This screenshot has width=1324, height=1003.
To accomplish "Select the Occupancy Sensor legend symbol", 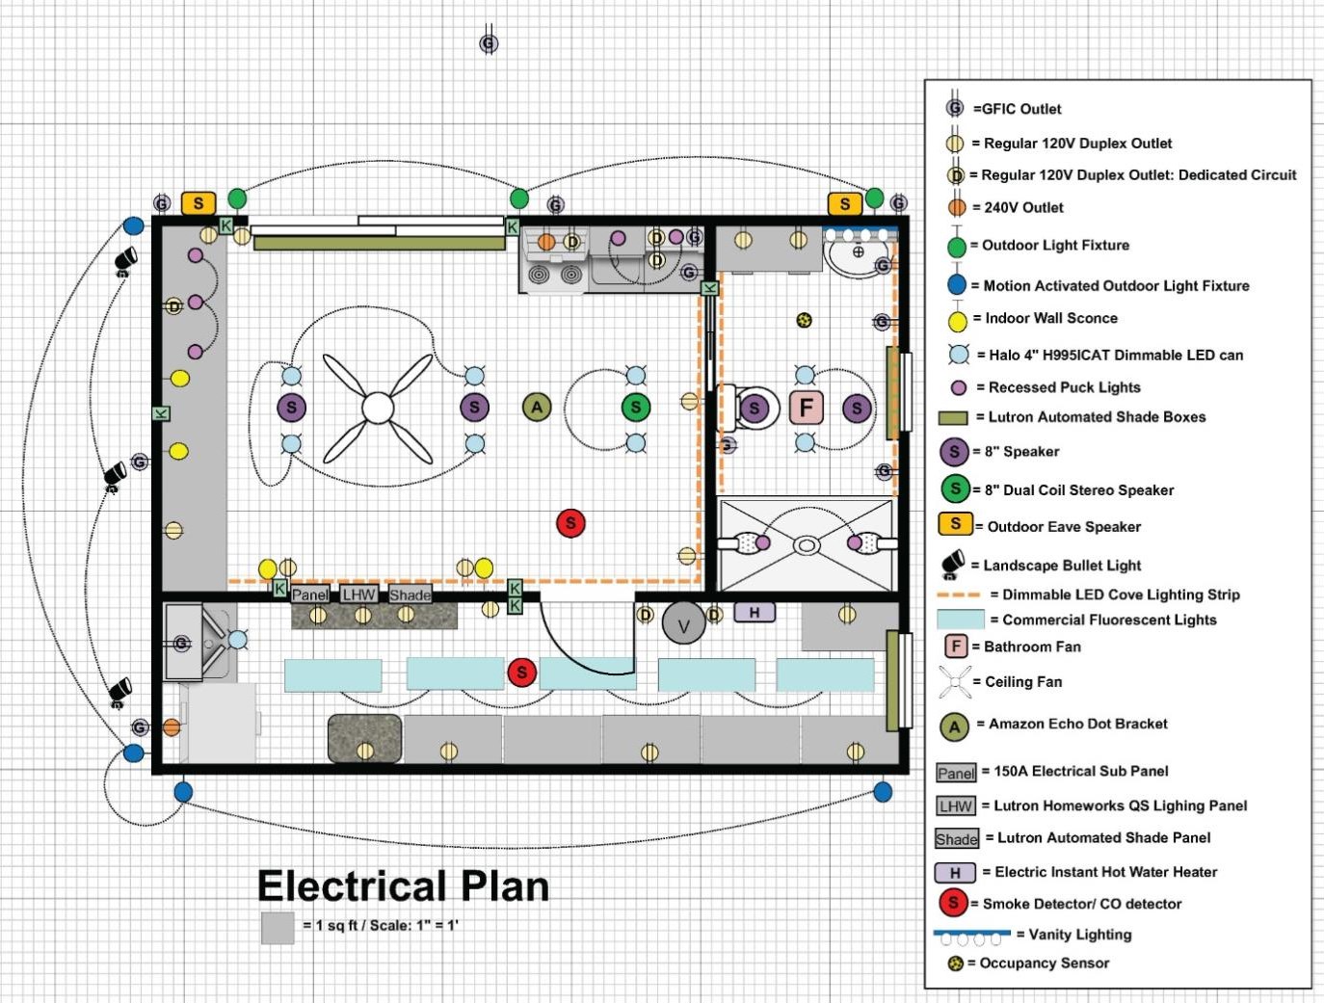I will click(x=955, y=963).
